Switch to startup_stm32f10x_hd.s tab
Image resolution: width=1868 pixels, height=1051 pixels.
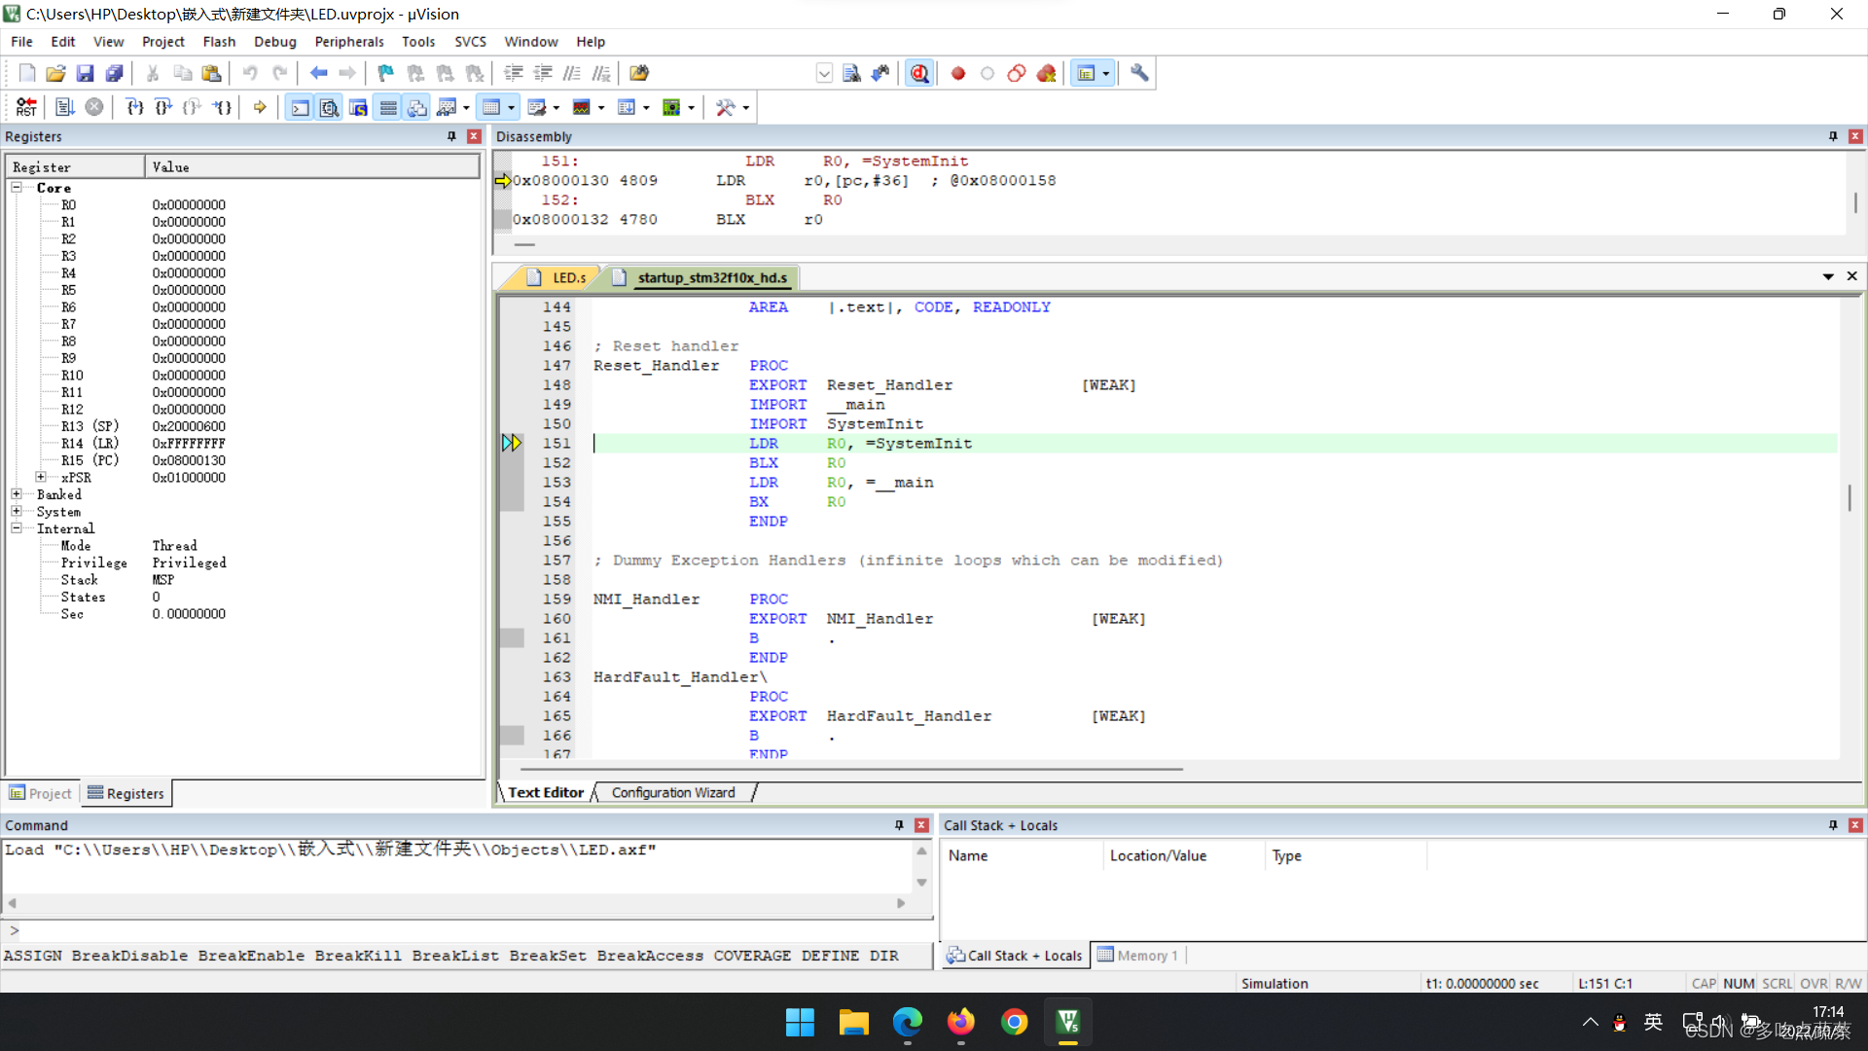click(x=711, y=277)
